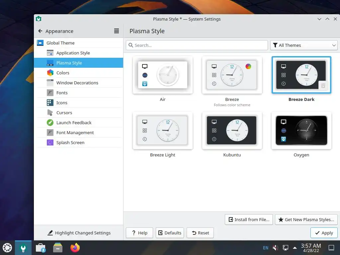Open Icons settings page

click(78, 103)
